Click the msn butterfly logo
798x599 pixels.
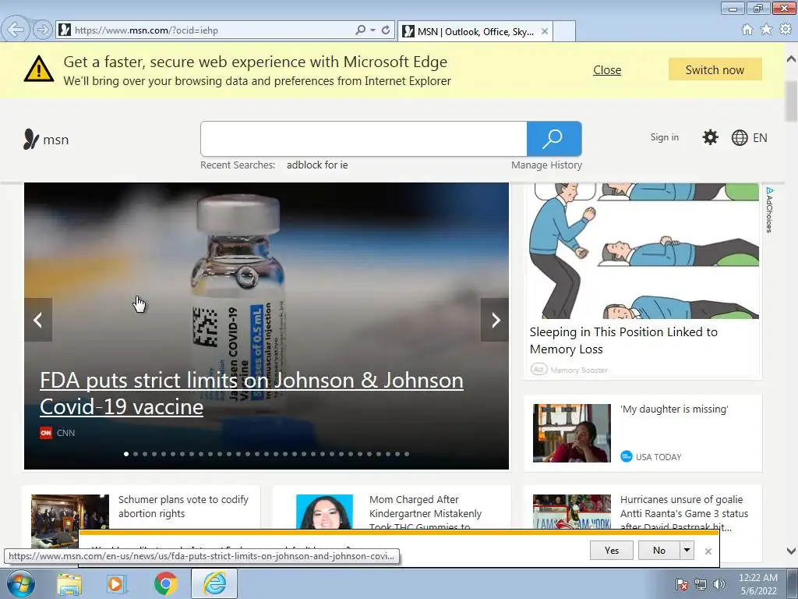coord(46,139)
